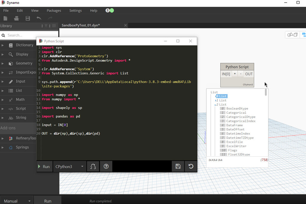Toggle the library filter funnel icon

46,26
